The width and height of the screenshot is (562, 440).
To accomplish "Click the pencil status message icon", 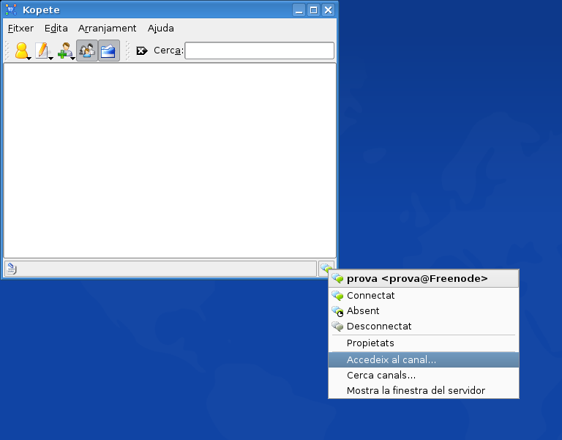I will (42, 51).
